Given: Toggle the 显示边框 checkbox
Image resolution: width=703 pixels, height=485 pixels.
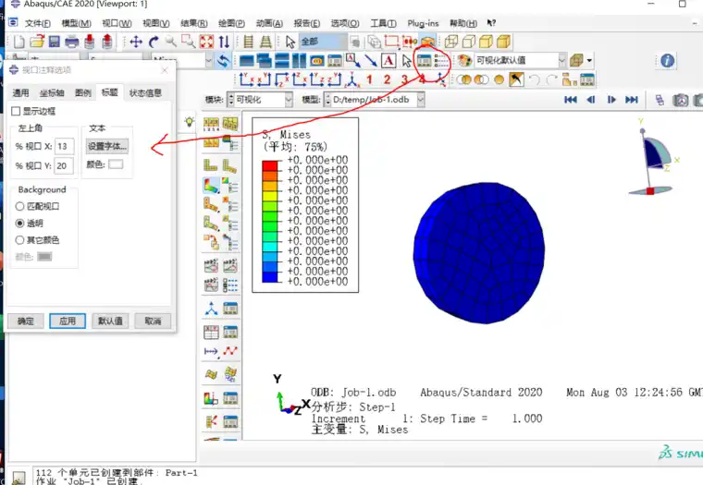Looking at the screenshot, I should pos(16,111).
